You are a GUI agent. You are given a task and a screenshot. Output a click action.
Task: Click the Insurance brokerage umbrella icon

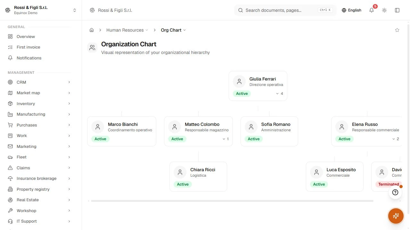pyautogui.click(x=10, y=179)
